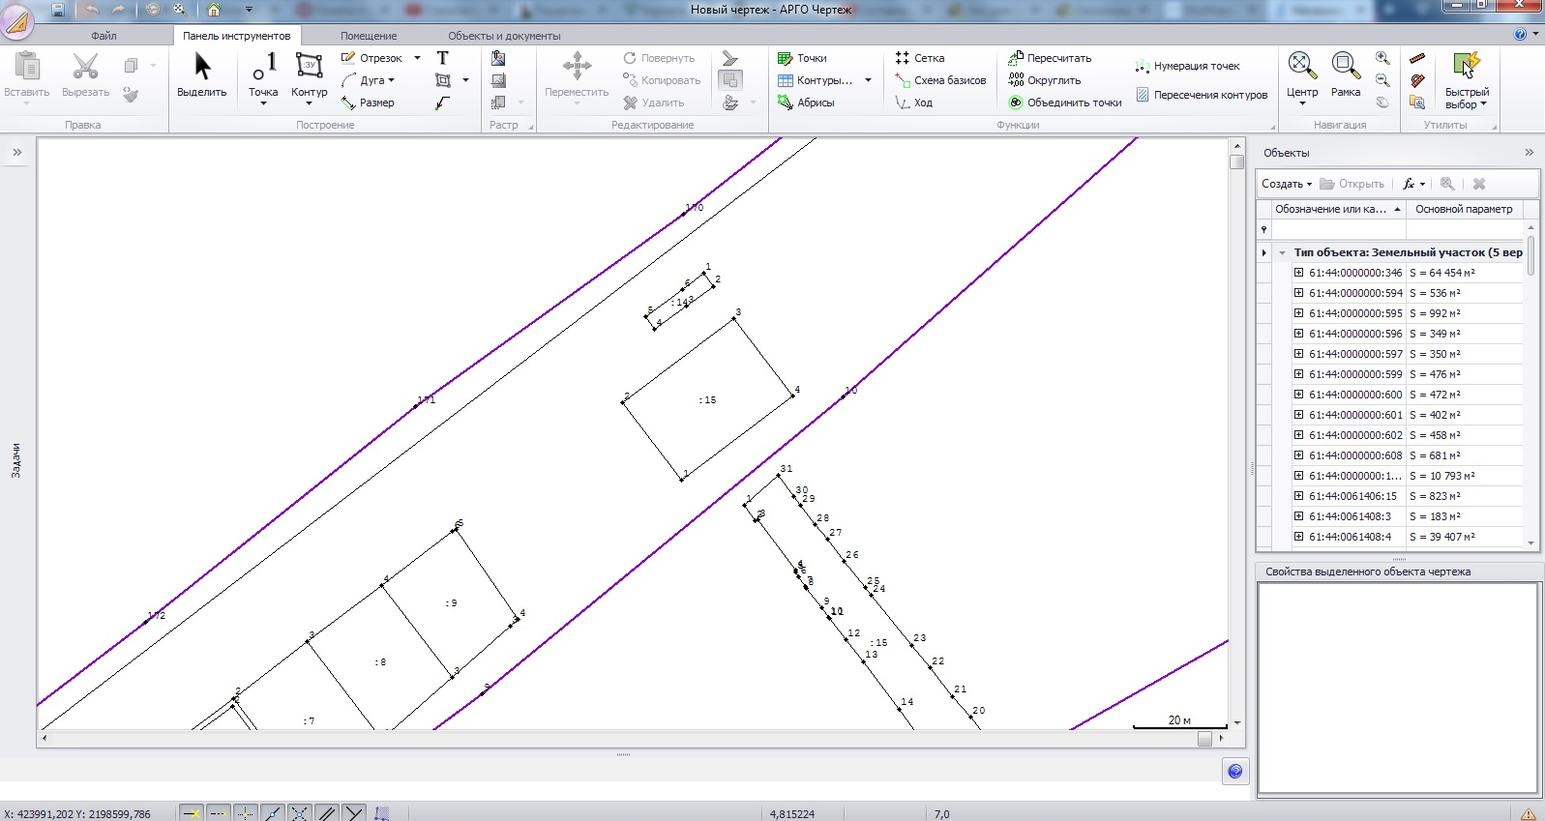Click the drawing's horizontal scrollbar thumb
This screenshot has width=1545, height=821.
1204,739
